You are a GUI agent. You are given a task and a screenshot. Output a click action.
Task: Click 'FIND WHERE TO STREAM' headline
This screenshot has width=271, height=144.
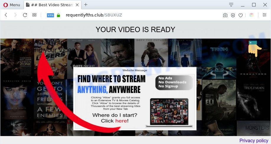point(112,79)
